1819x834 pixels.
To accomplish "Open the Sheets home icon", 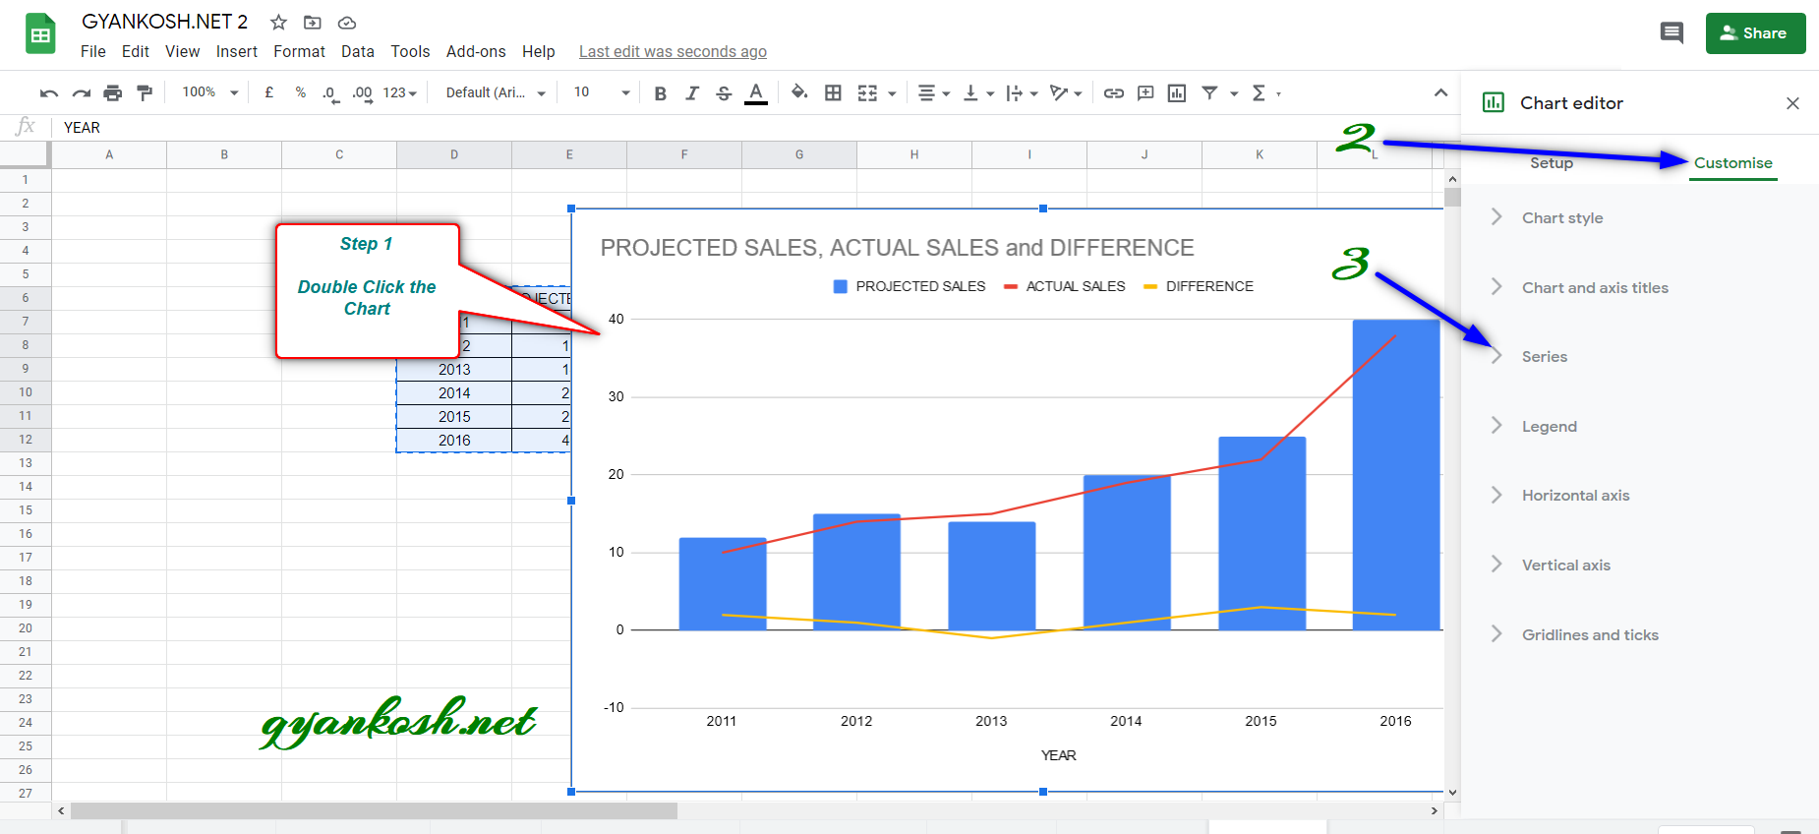I will (40, 34).
